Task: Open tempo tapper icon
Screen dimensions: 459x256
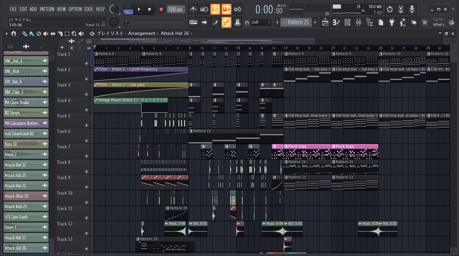Action: pos(403,23)
